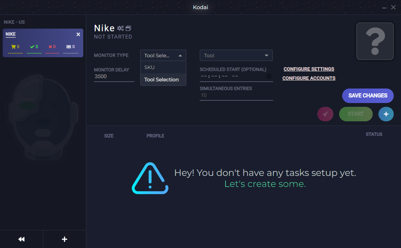Click the Scheduled Start time field

[236, 76]
